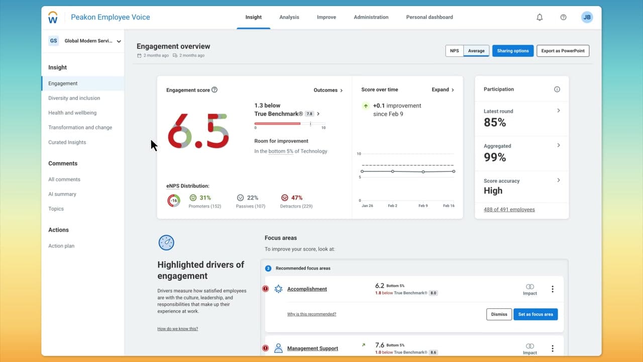Screen dimensions: 643x362
Task: Open the JB user avatar menu
Action: [x=587, y=17]
